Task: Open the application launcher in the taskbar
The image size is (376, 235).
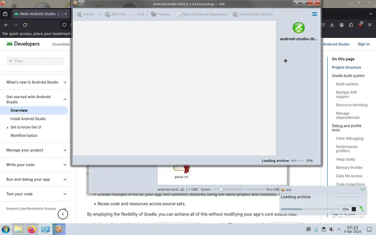Action: pos(6,230)
